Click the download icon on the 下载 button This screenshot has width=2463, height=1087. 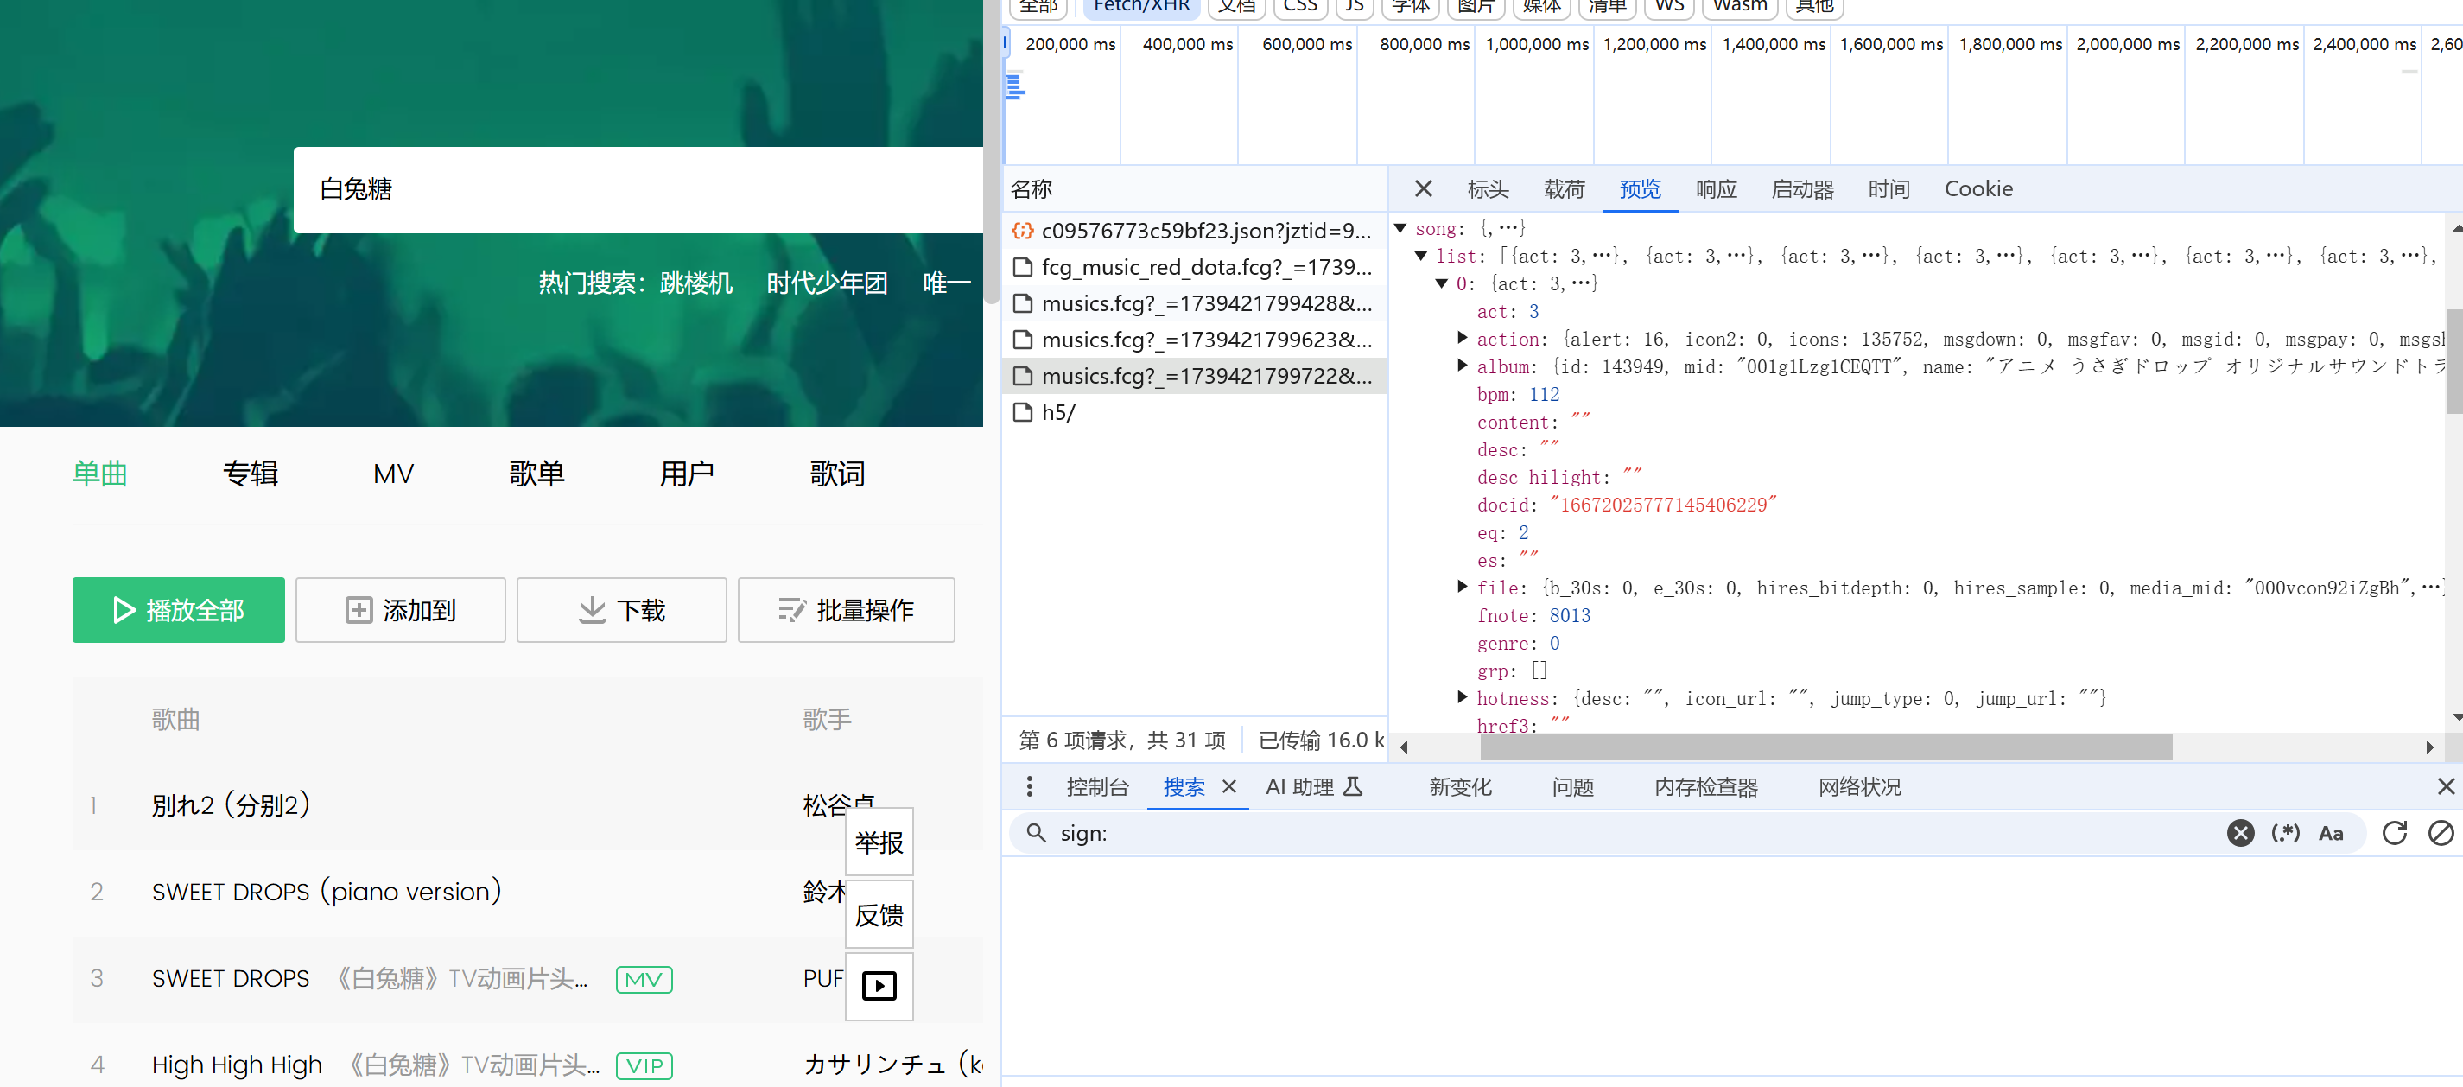[593, 610]
